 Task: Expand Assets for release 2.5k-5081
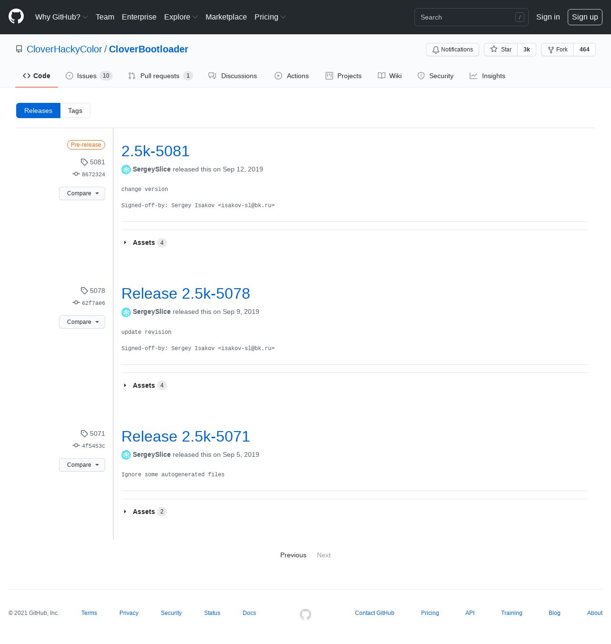145,243
